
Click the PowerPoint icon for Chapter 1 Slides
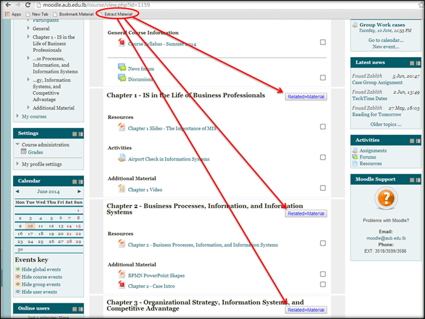pos(122,127)
